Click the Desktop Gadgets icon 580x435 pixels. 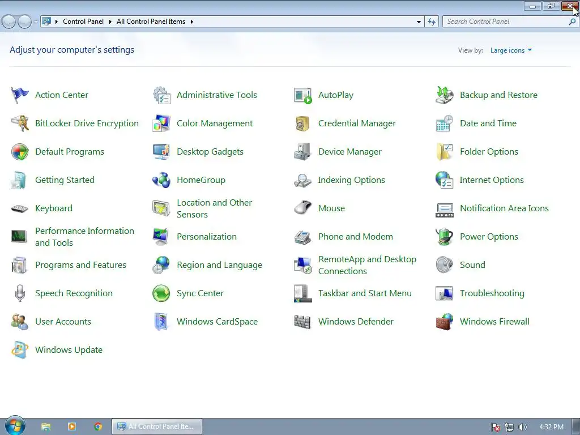point(161,152)
